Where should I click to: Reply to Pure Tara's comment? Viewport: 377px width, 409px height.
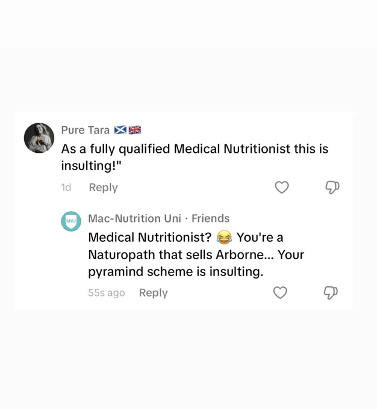(x=103, y=188)
